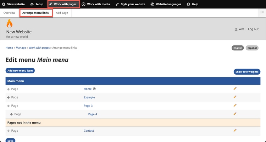The height and width of the screenshot is (142, 266).
Task: Click the pencil edit icon for Example
Action: [235, 97]
